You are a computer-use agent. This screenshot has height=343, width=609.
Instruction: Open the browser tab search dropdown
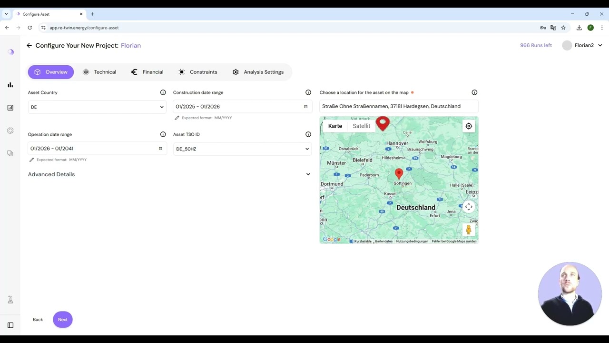click(6, 14)
